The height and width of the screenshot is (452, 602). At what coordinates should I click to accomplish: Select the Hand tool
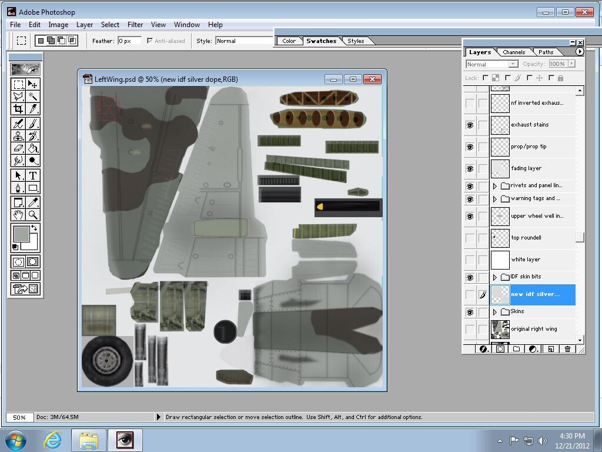(x=18, y=215)
